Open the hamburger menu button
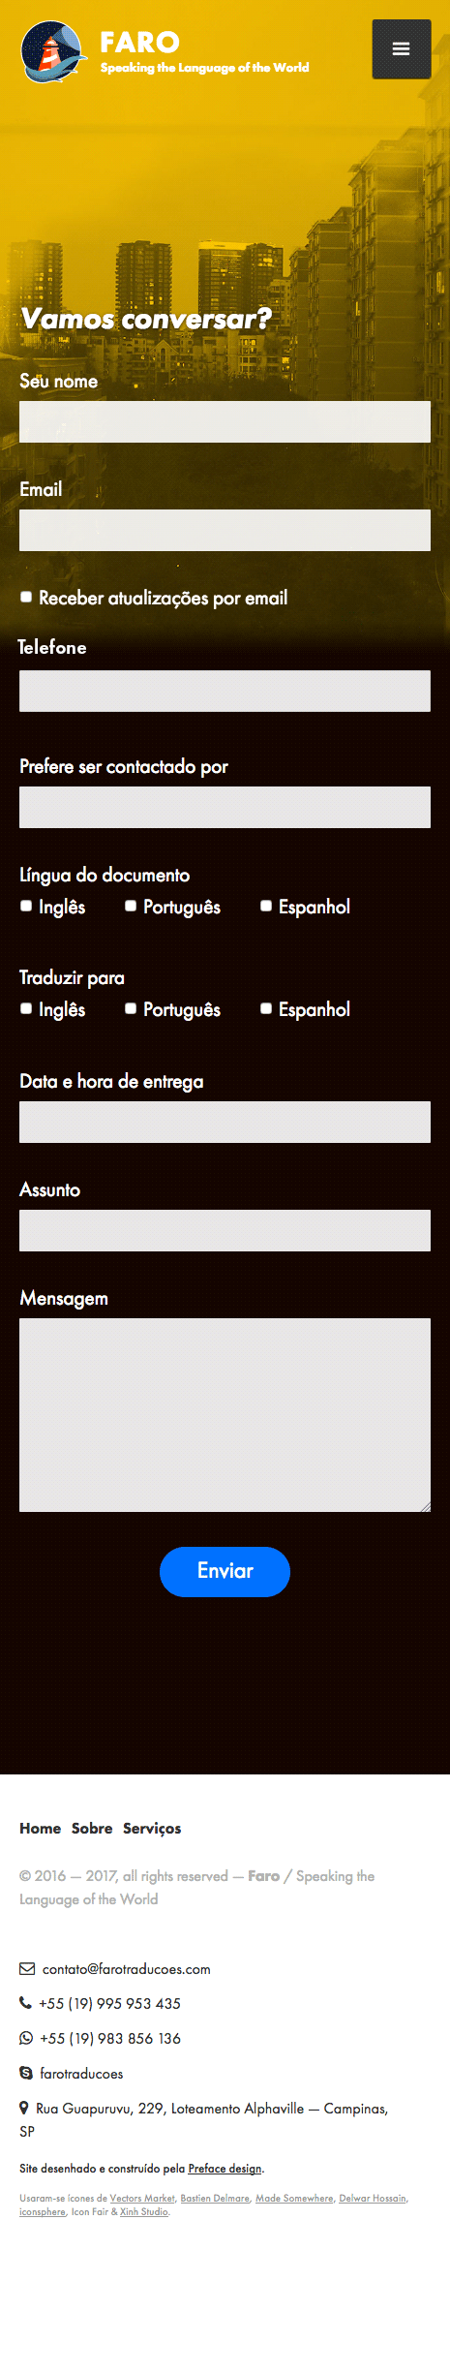The width and height of the screenshot is (450, 2374). coord(401,49)
